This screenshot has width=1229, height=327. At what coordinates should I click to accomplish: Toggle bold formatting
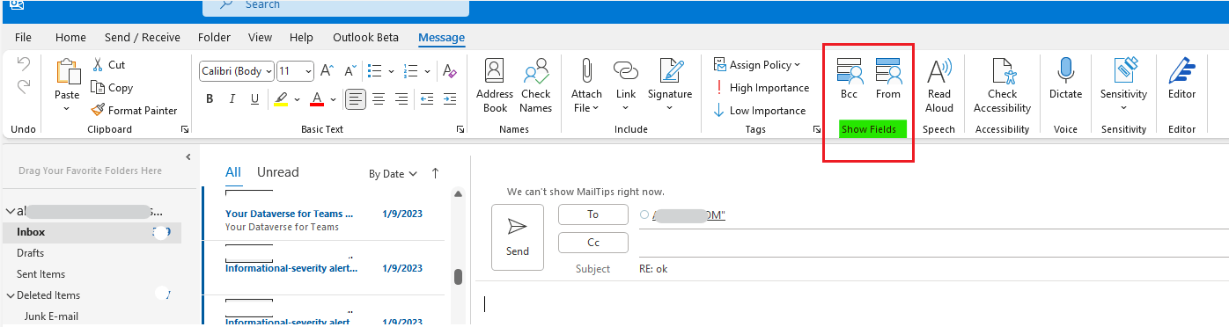210,98
